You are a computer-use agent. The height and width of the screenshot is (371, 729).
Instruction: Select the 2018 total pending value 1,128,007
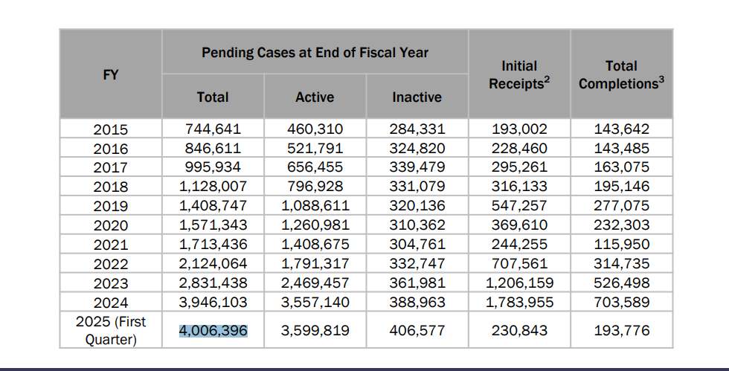pyautogui.click(x=213, y=187)
